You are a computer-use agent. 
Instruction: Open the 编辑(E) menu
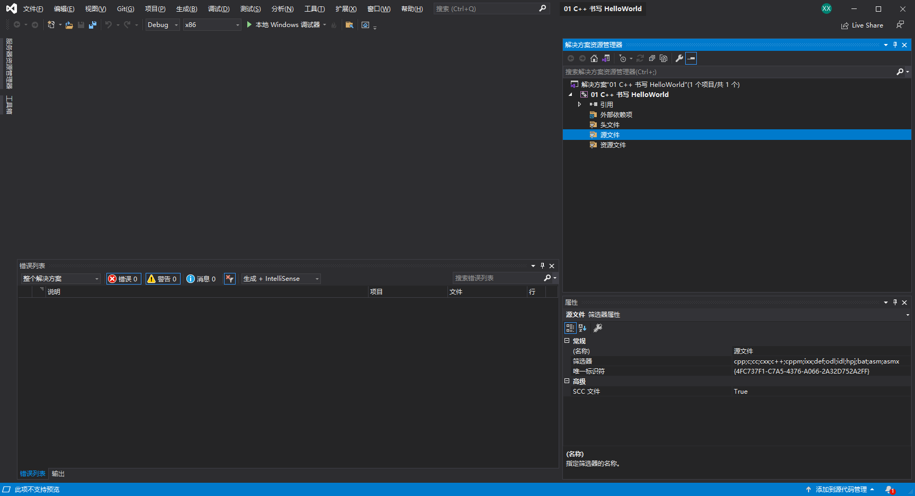64,9
